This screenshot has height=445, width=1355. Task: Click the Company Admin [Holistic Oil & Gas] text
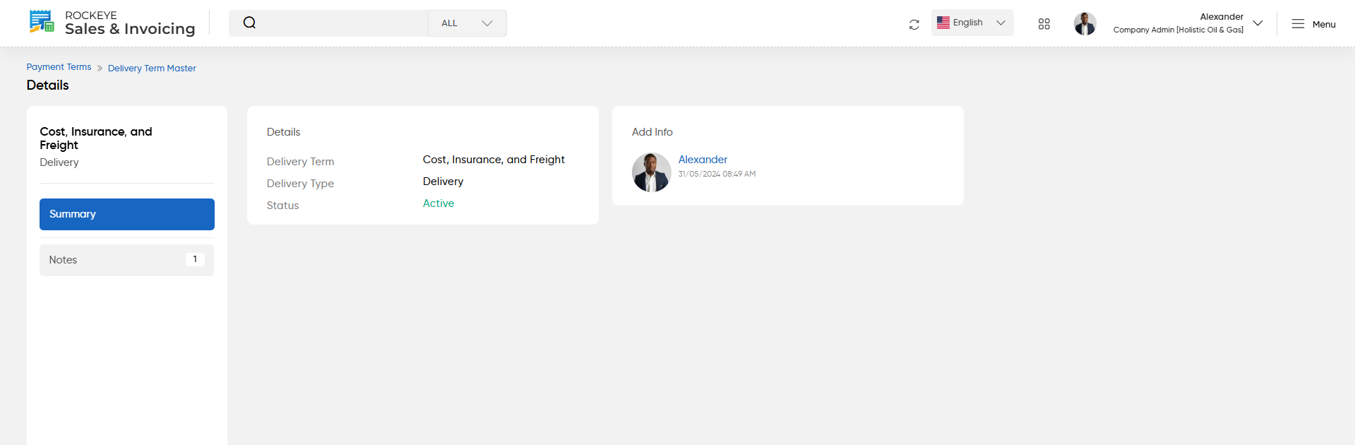click(1178, 30)
